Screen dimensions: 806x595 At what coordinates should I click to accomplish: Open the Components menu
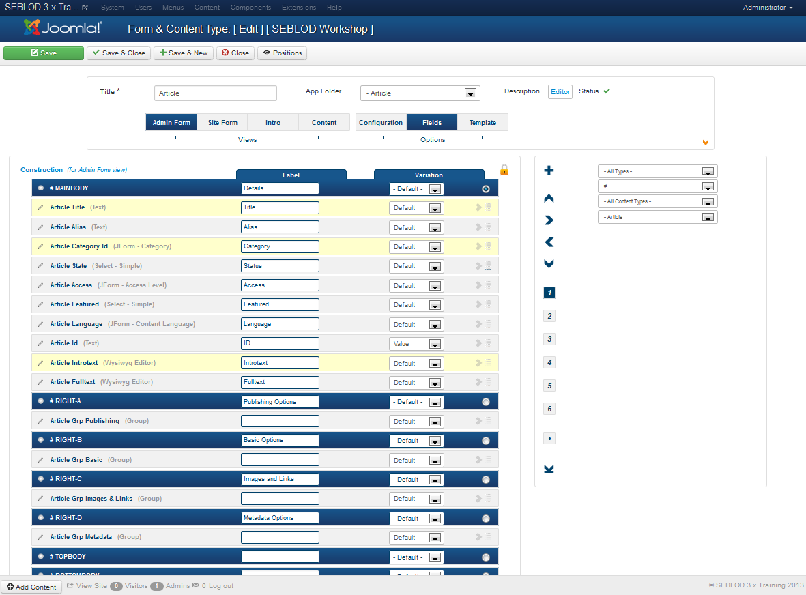[251, 8]
